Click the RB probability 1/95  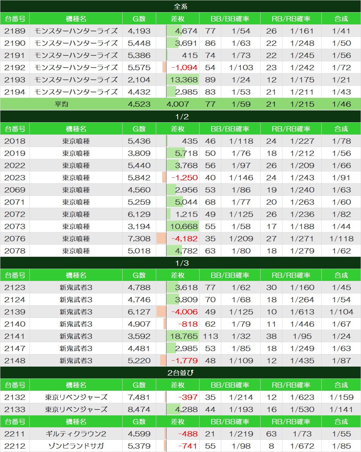(x=302, y=336)
